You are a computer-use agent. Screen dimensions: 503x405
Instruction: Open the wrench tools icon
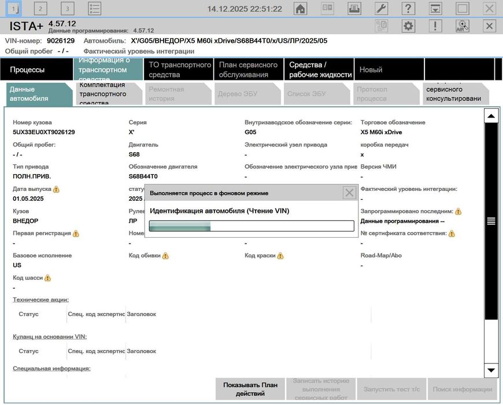coord(381,9)
